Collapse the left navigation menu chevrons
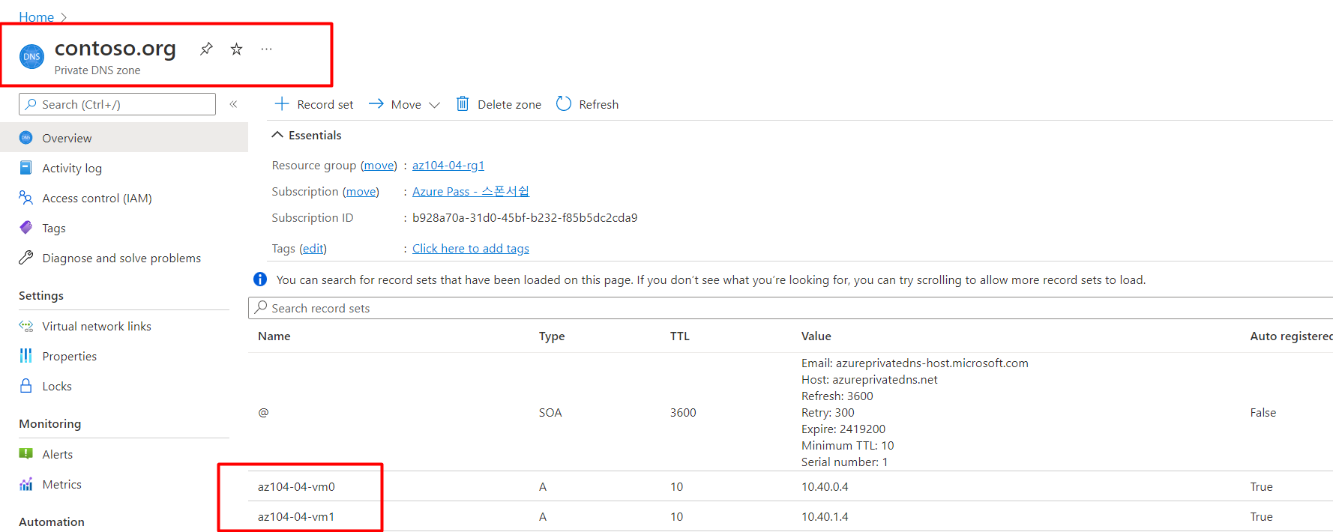This screenshot has height=532, width=1333. (233, 104)
